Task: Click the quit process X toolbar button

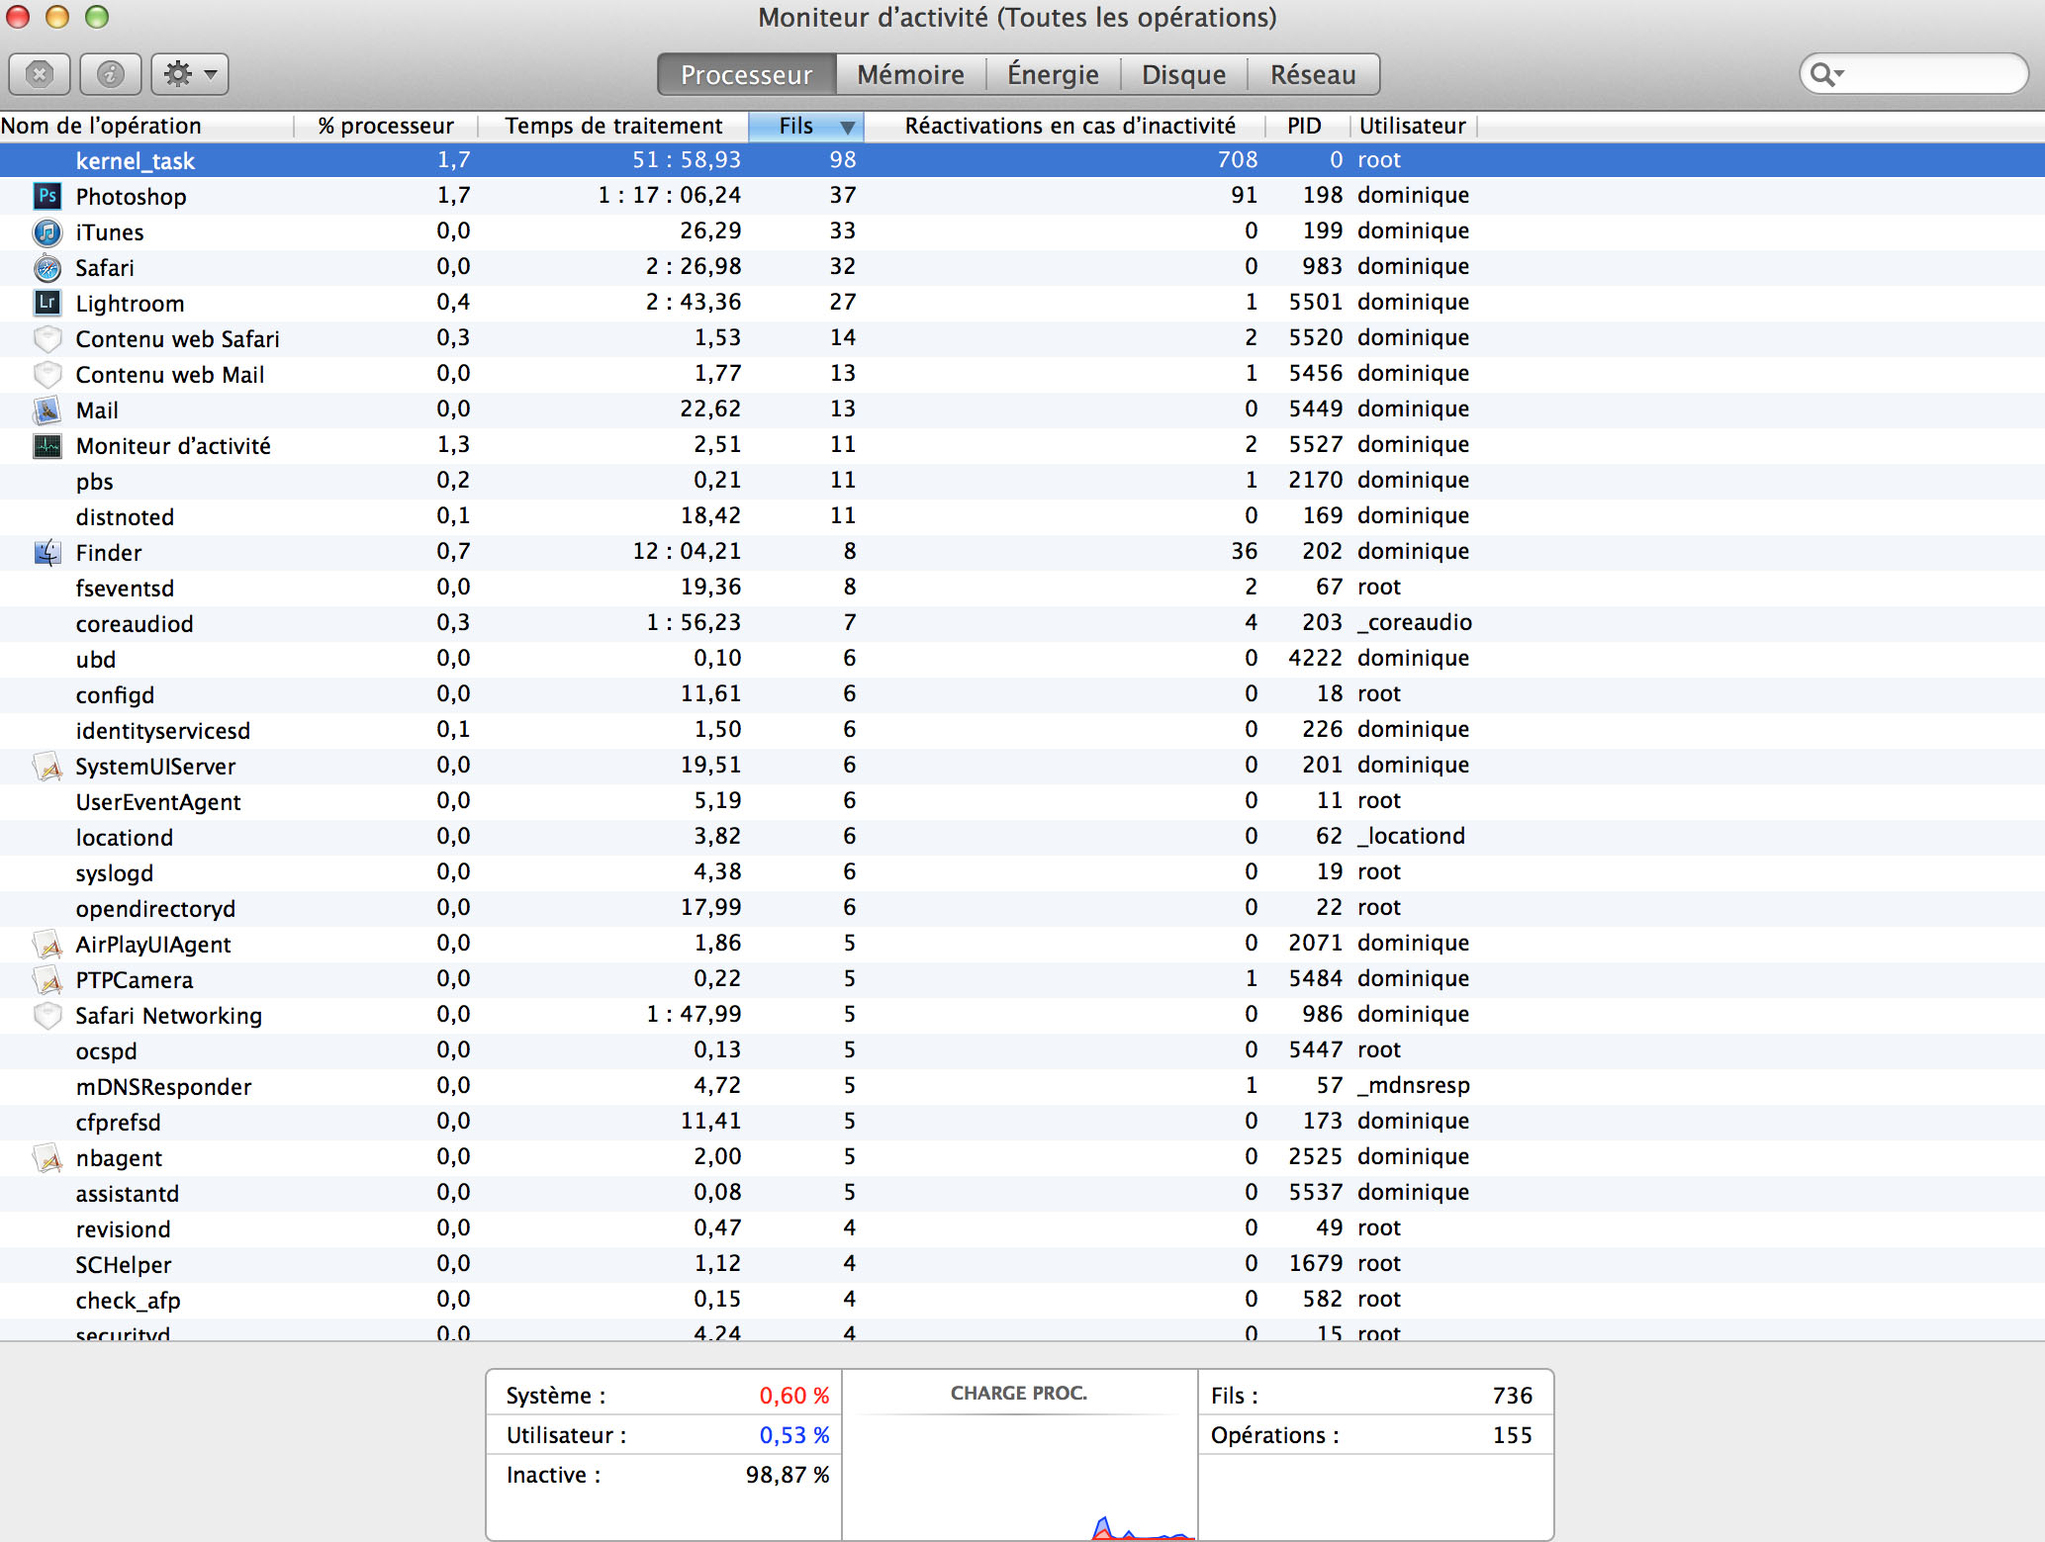Action: [x=40, y=74]
